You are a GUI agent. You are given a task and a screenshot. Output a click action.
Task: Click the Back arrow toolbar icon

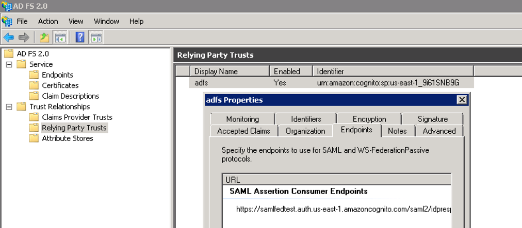pos(9,38)
